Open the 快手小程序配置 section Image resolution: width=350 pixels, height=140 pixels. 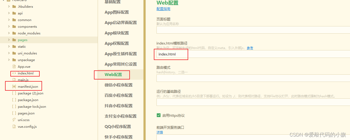click(x=118, y=137)
